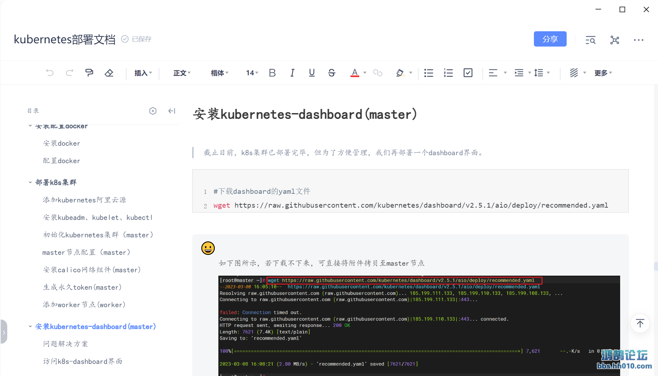The width and height of the screenshot is (658, 376).
Task: Go to 配置docker in the outline
Action: tap(62, 161)
